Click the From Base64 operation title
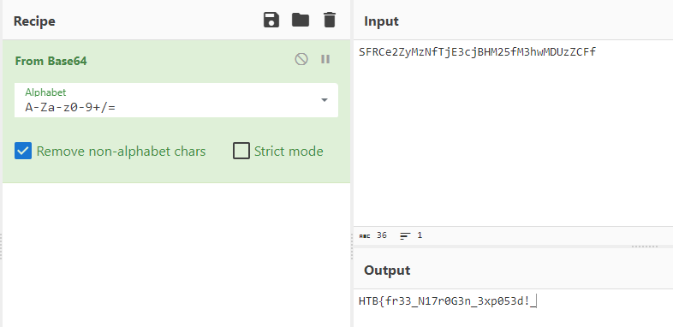Image resolution: width=673 pixels, height=327 pixels. pos(51,62)
